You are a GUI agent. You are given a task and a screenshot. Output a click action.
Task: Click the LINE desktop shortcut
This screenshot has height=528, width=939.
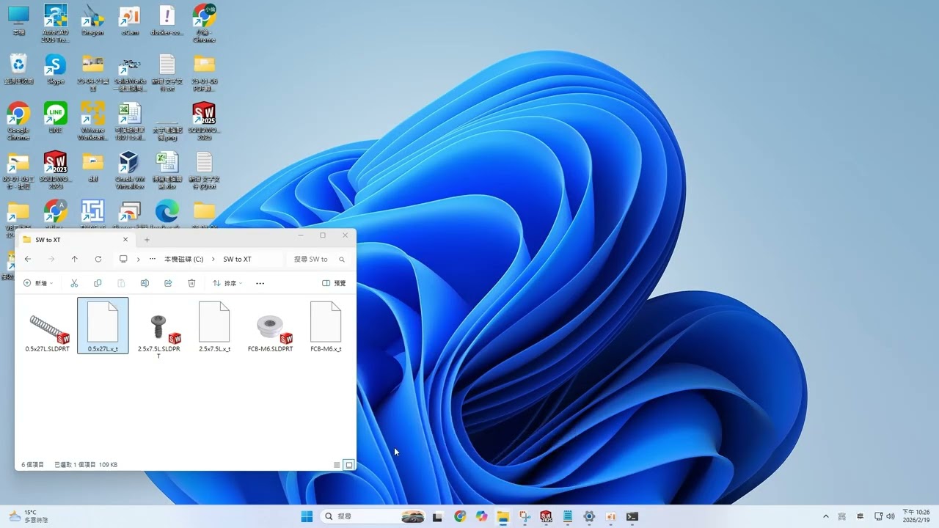click(55, 117)
